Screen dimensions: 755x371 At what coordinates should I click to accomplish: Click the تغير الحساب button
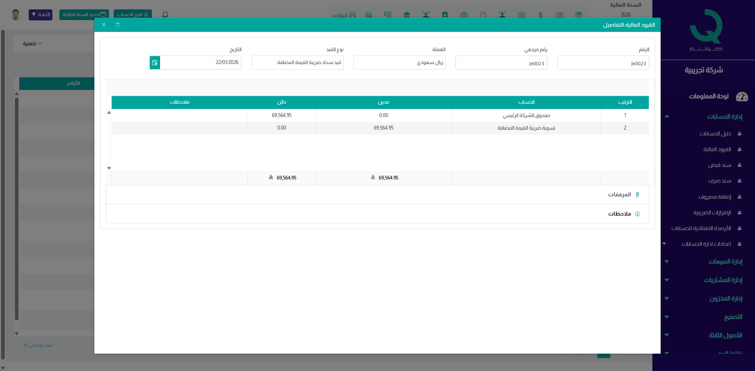[133, 15]
